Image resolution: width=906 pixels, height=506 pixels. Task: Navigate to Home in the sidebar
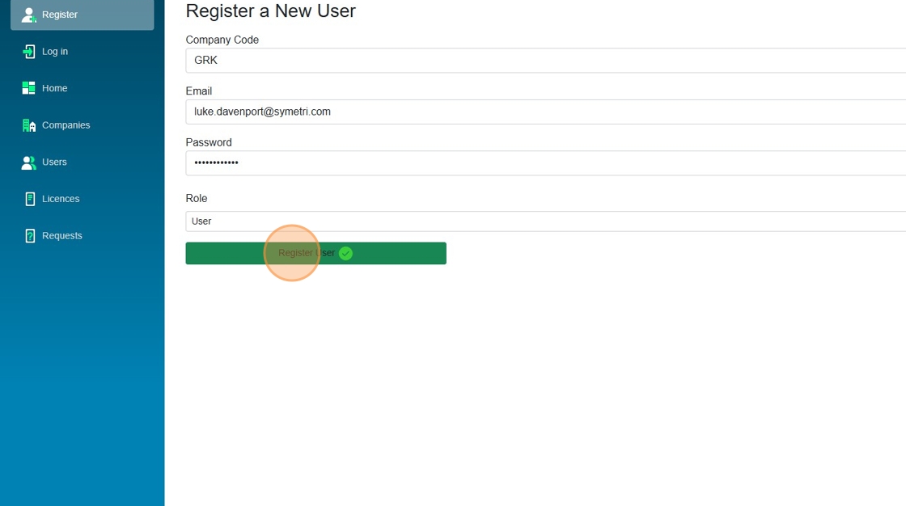[x=55, y=88]
